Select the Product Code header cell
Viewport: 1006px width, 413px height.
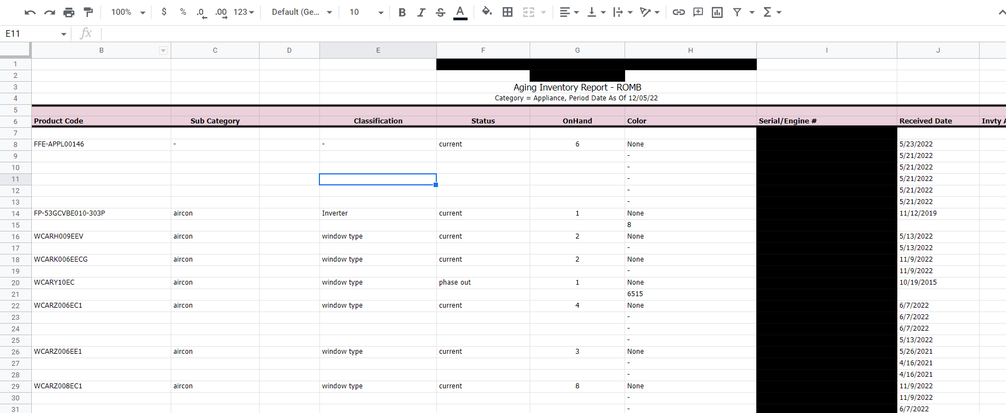tap(101, 121)
